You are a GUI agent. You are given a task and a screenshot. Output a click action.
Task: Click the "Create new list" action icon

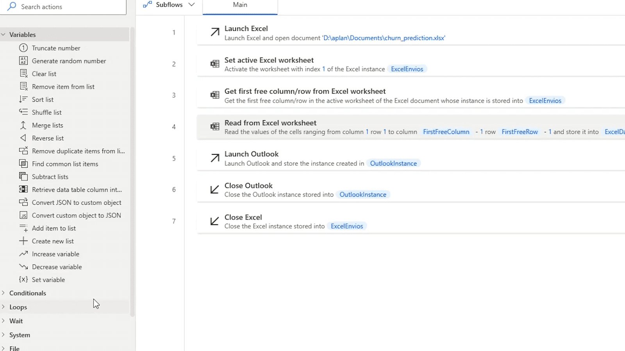(x=23, y=241)
